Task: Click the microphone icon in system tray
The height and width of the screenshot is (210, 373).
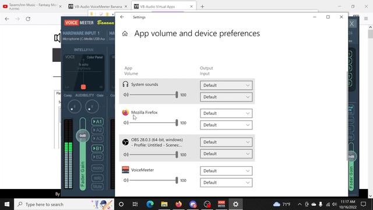Action: click(321, 204)
